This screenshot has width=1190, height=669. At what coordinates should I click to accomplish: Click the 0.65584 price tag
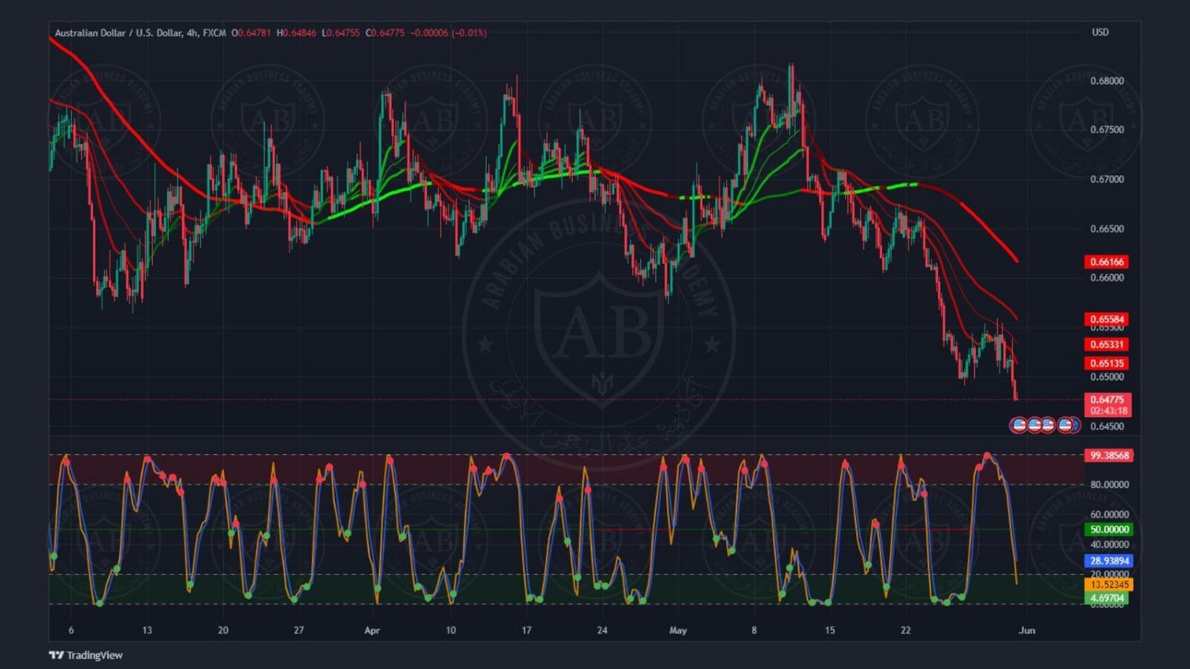(x=1107, y=319)
